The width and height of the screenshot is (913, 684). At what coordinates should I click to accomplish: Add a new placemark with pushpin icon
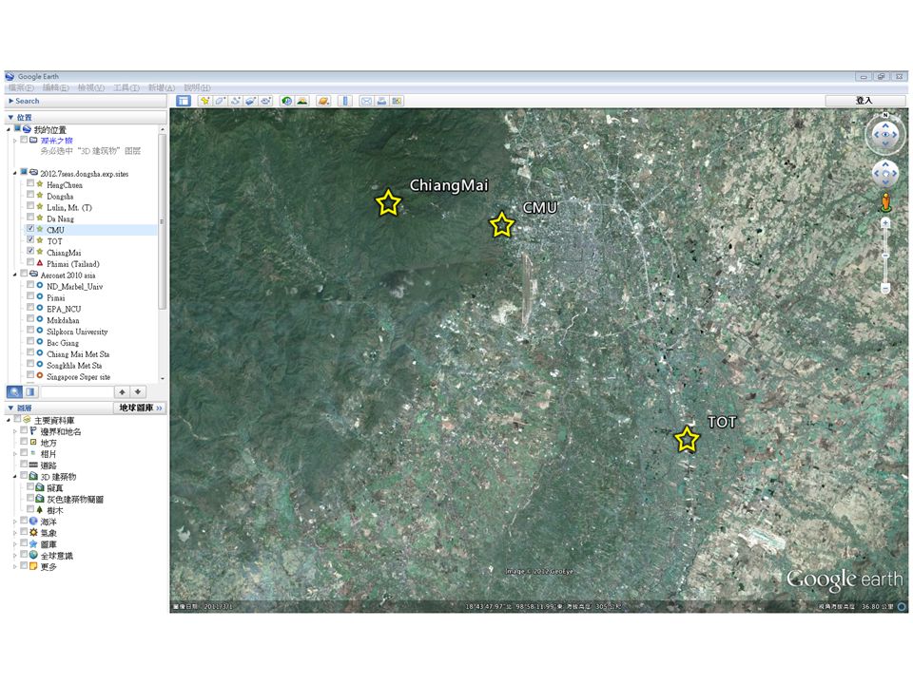tap(205, 102)
